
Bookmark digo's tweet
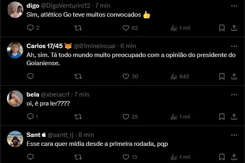point(222,28)
